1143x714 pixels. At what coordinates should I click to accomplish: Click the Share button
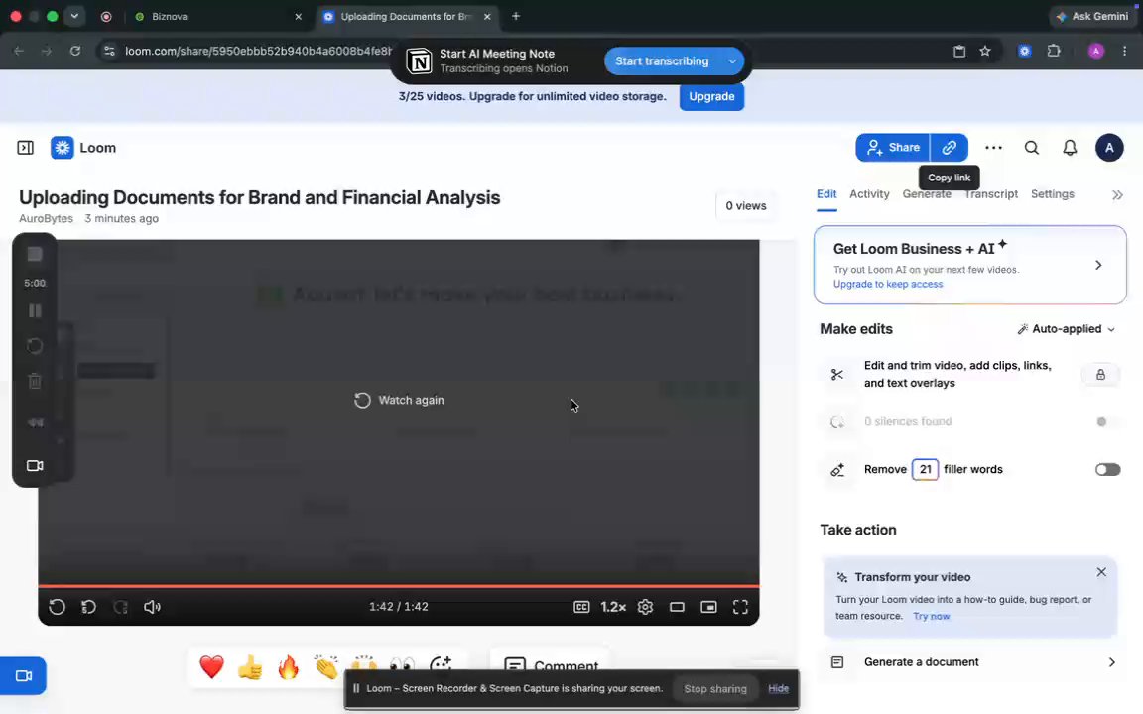click(892, 147)
